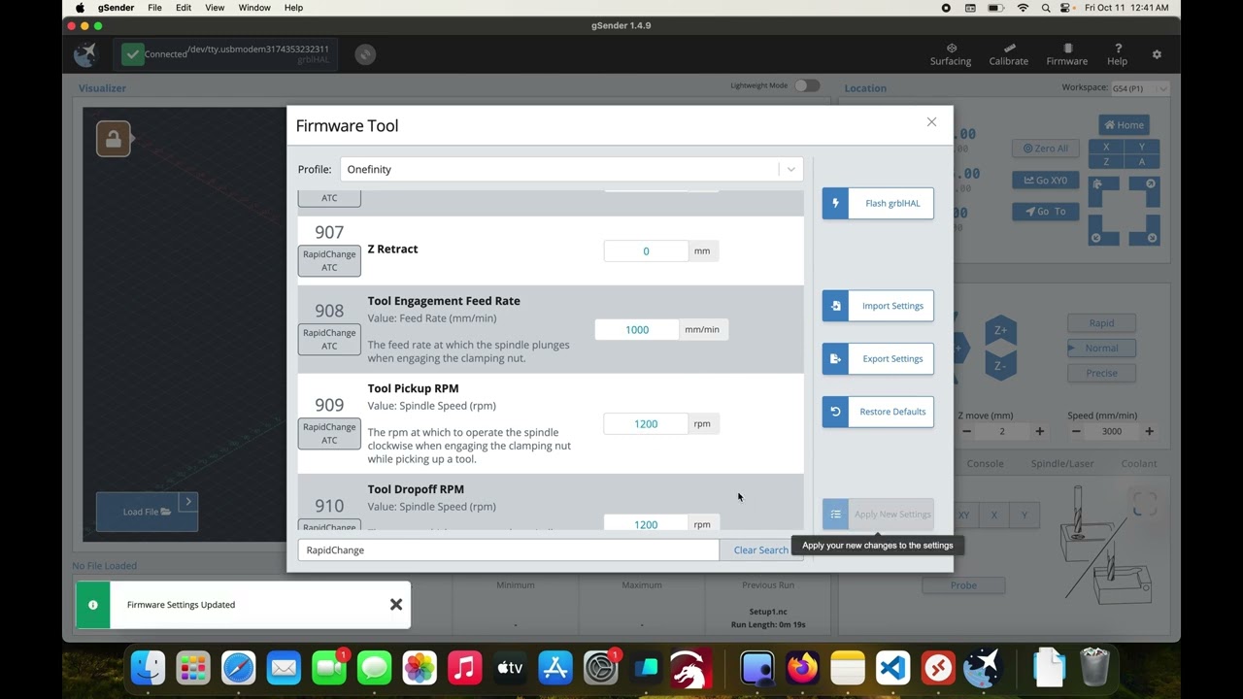Click the Z Retract value field
The width and height of the screenshot is (1243, 699).
point(646,250)
